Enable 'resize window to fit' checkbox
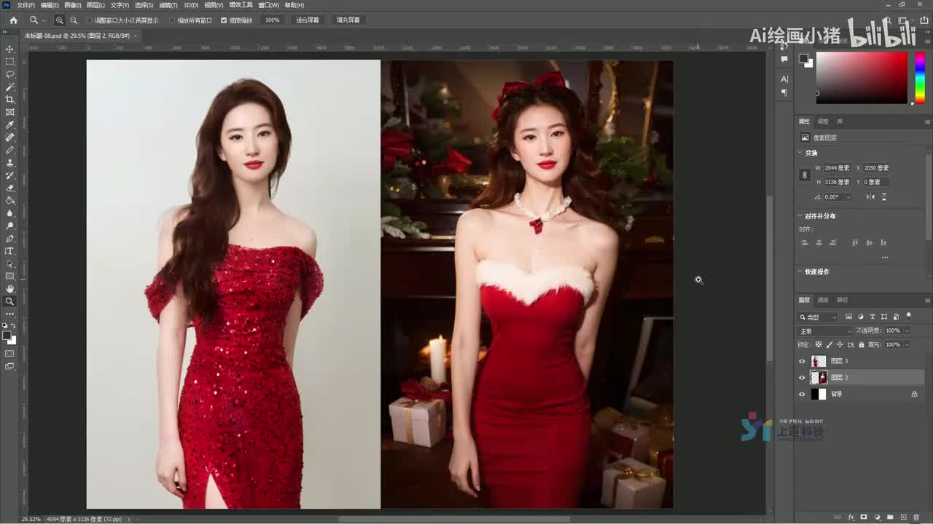 [x=90, y=20]
